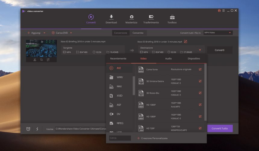Click the effects sliders icon under thumbnail

[x=48, y=60]
